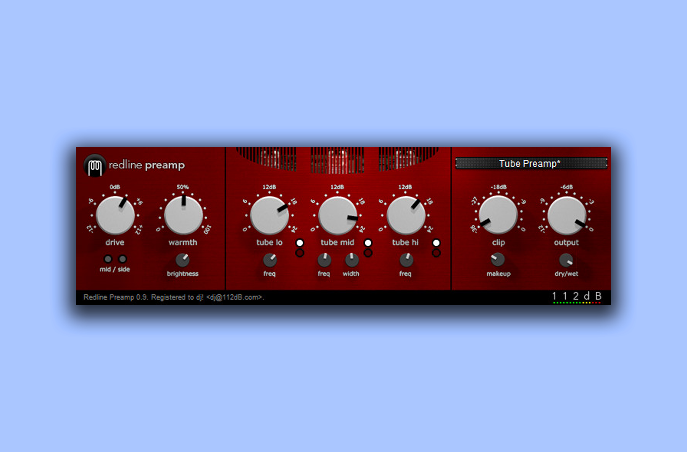Click the tube hi gain knob
Screen dimensions: 687x452
click(x=406, y=215)
